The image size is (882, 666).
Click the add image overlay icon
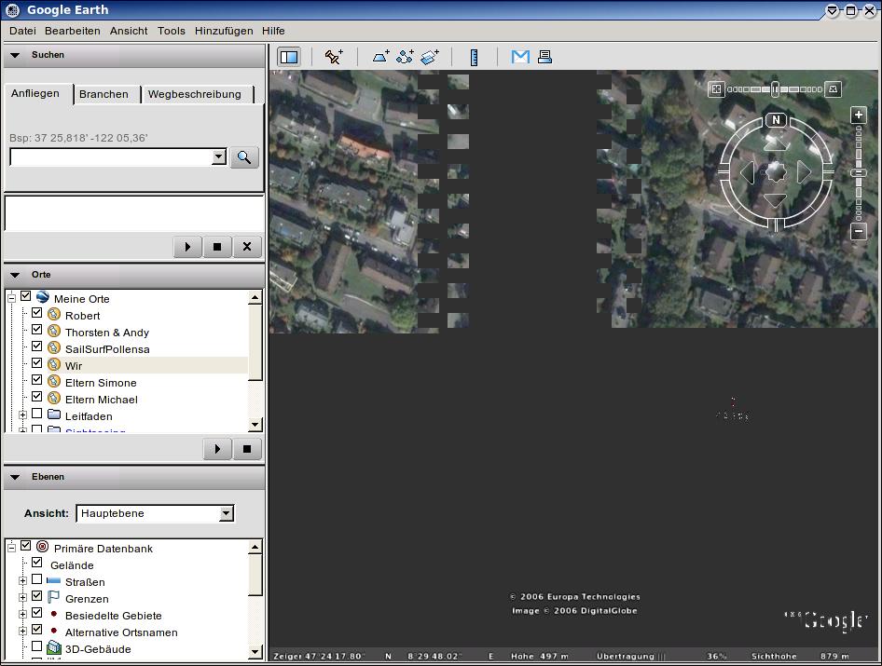click(x=429, y=57)
